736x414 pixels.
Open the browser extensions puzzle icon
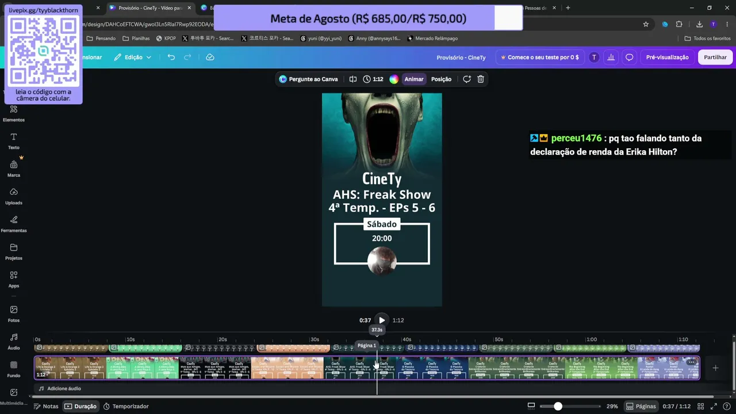679,24
